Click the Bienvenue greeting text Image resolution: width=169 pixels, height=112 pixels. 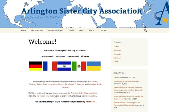pos(60,56)
